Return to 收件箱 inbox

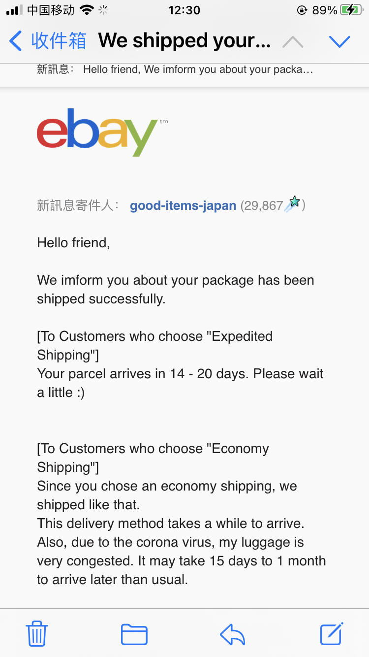[x=59, y=41]
